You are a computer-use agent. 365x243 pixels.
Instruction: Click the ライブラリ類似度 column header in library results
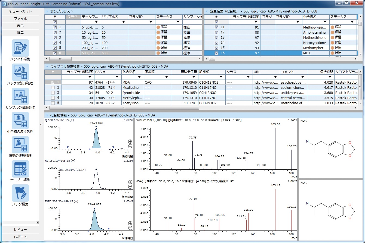[x=80, y=72]
